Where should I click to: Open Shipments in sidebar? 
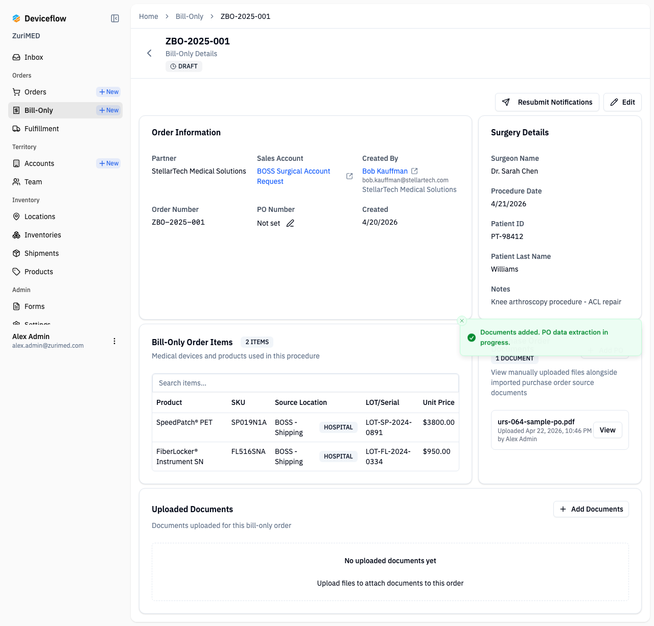[65, 253]
